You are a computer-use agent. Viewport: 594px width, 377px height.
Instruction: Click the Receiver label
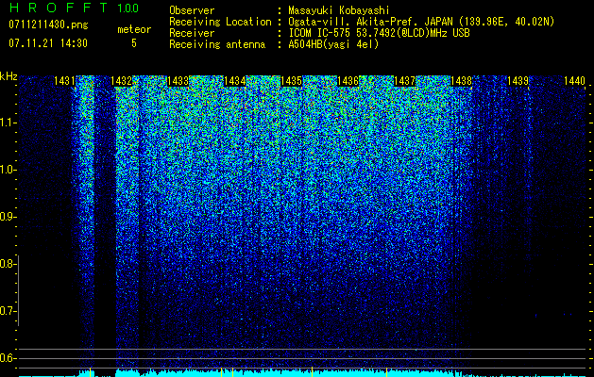click(x=192, y=33)
